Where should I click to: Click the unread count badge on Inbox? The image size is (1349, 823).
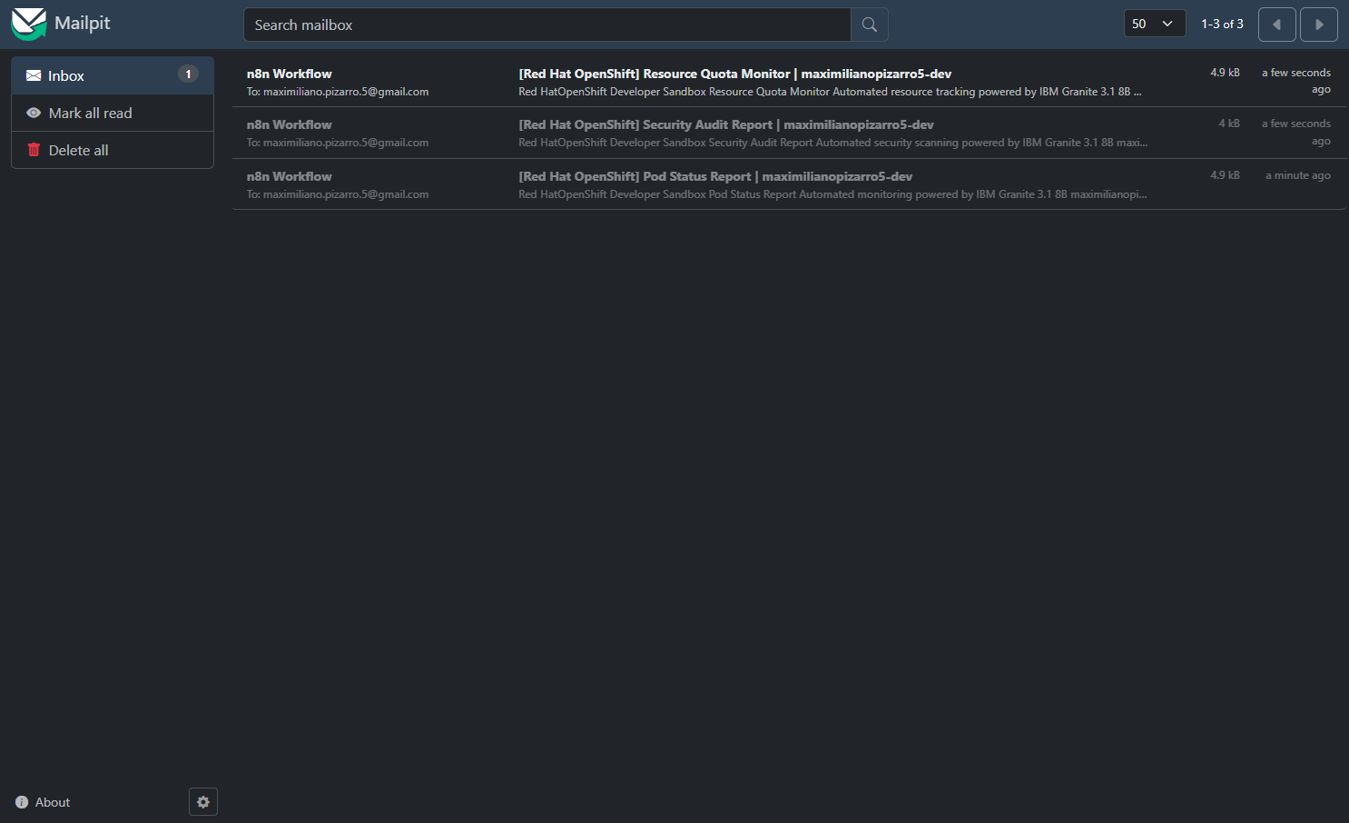188,75
